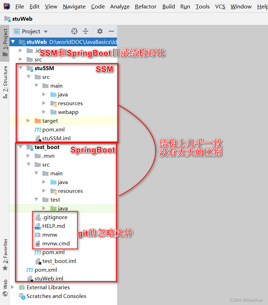This screenshot has height=305, width=268.
Task: Toggle the 1: Project tool window tab
Action: point(5,43)
